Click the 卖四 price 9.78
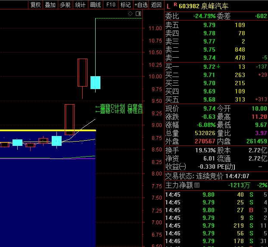The width and height of the screenshot is (268, 247). 209,33
